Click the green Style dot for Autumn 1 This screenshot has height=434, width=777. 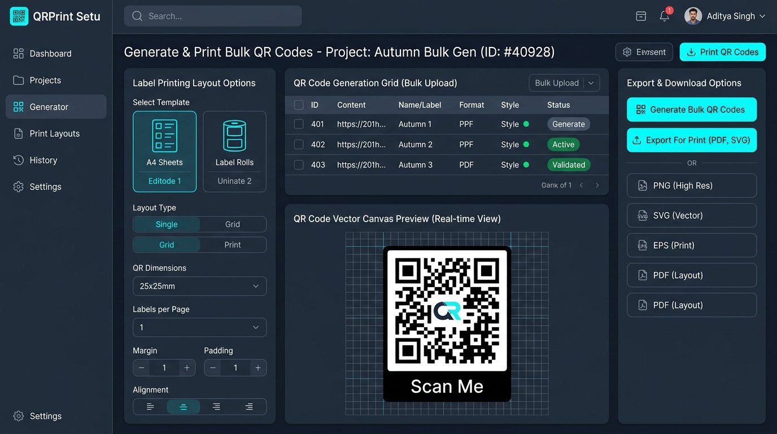(526, 124)
